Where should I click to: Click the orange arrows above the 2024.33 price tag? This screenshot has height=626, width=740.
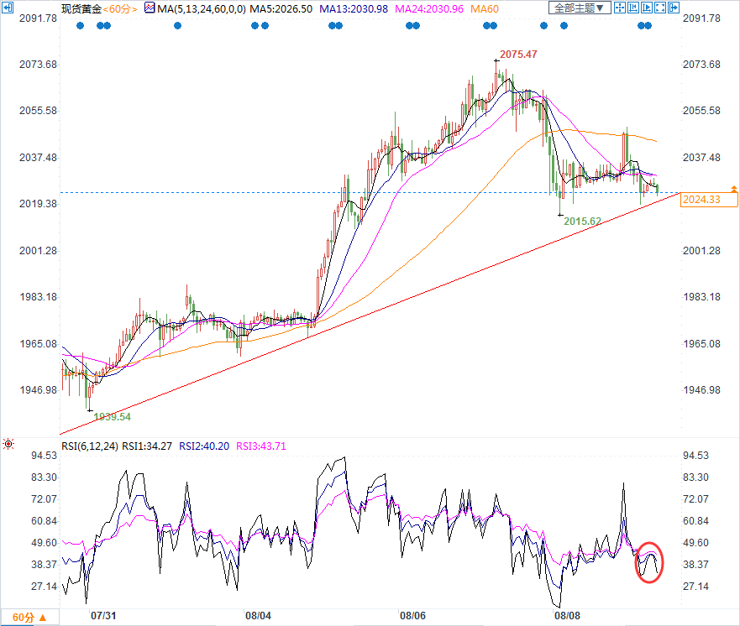[x=734, y=188]
